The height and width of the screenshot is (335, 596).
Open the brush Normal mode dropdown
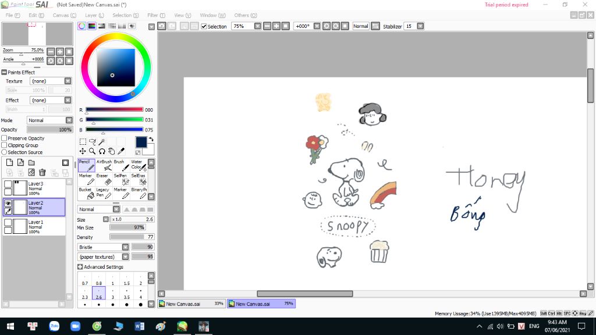[116, 209]
